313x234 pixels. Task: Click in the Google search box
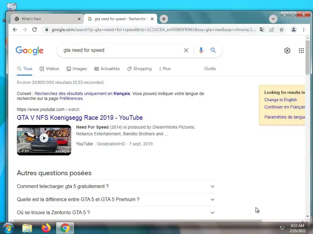pyautogui.click(x=122, y=50)
